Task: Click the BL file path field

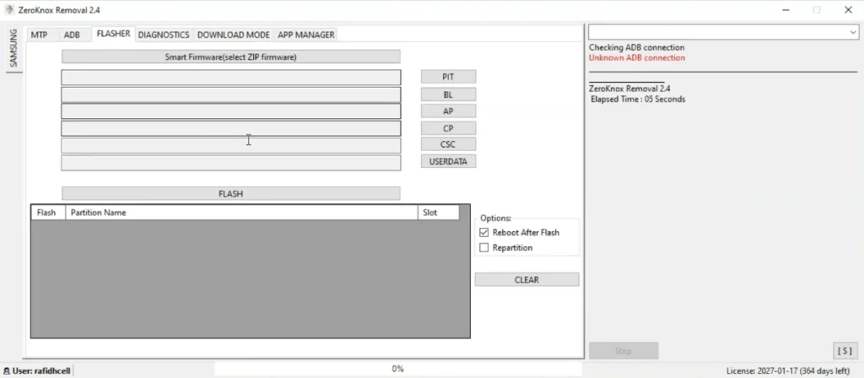Action: (x=231, y=94)
